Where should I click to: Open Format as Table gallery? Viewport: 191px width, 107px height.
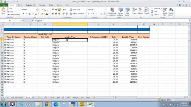121,12
